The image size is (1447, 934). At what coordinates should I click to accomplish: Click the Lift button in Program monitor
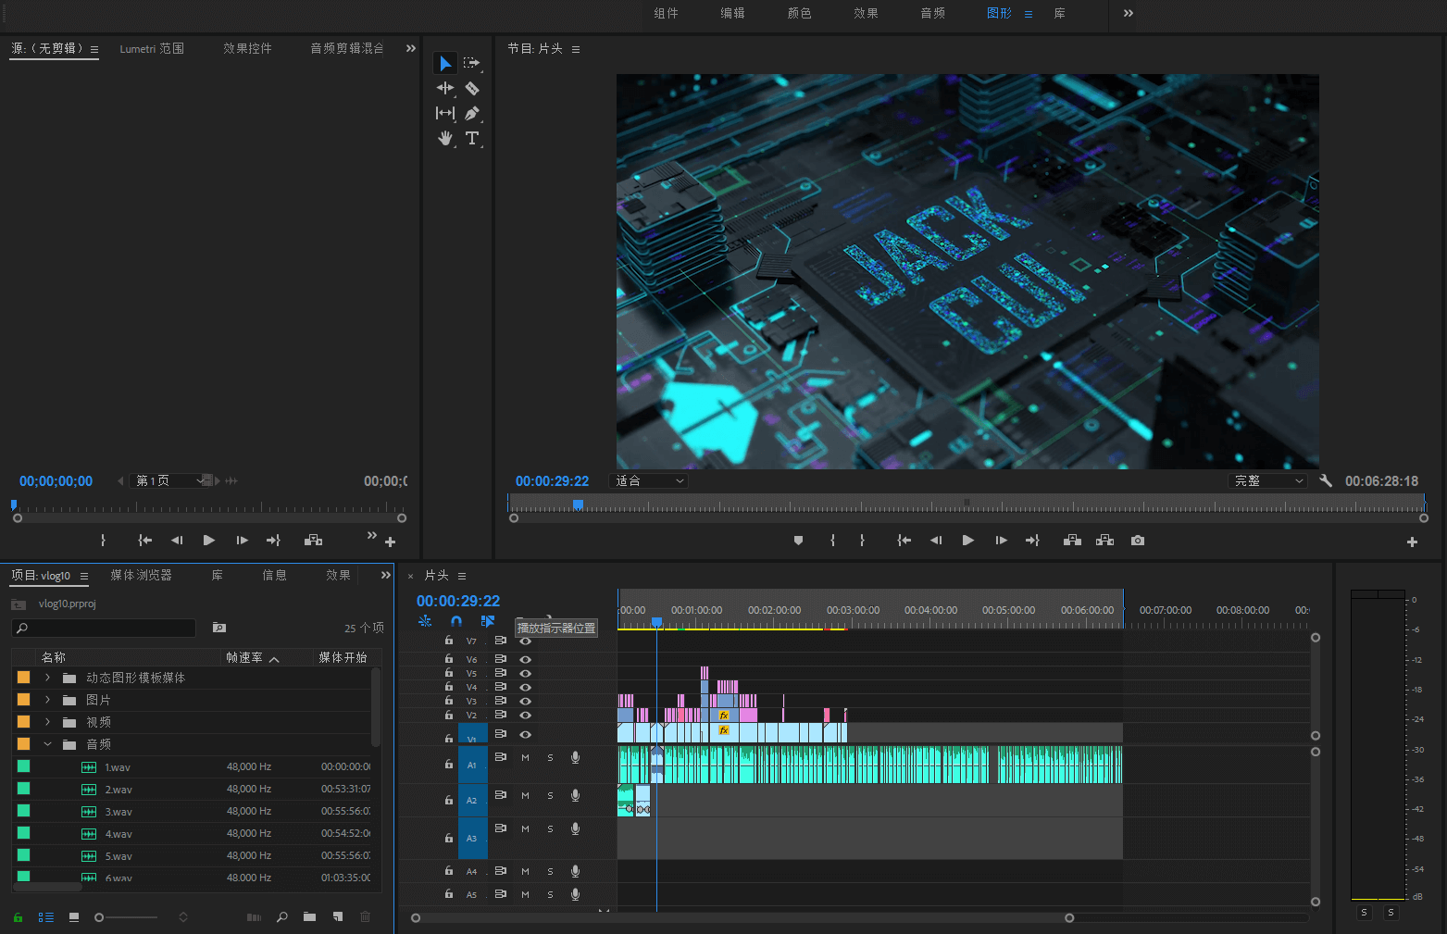click(1072, 541)
